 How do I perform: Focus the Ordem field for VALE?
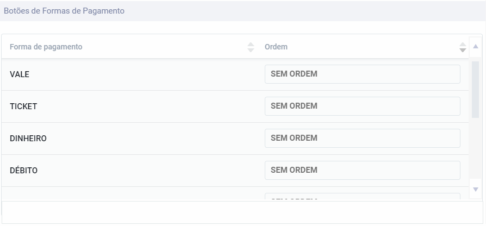tap(362, 74)
